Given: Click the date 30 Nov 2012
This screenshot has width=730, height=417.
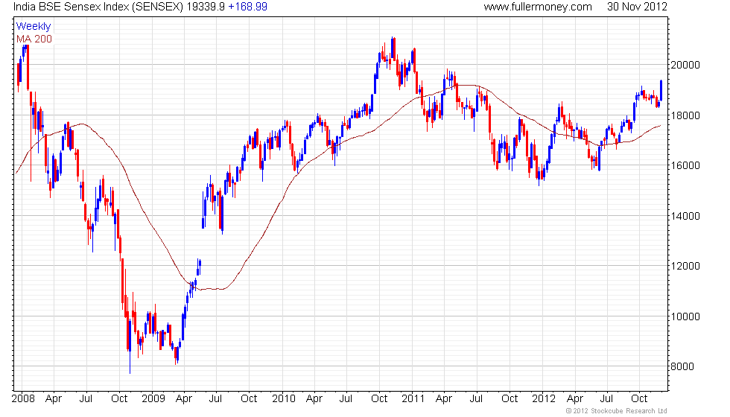Looking at the screenshot, I should click(637, 7).
